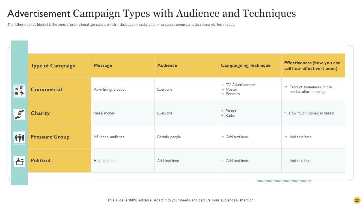The height and width of the screenshot is (204, 362).
Task: Select the subtitle sentence about promotional campaigns
Action: 121,25
